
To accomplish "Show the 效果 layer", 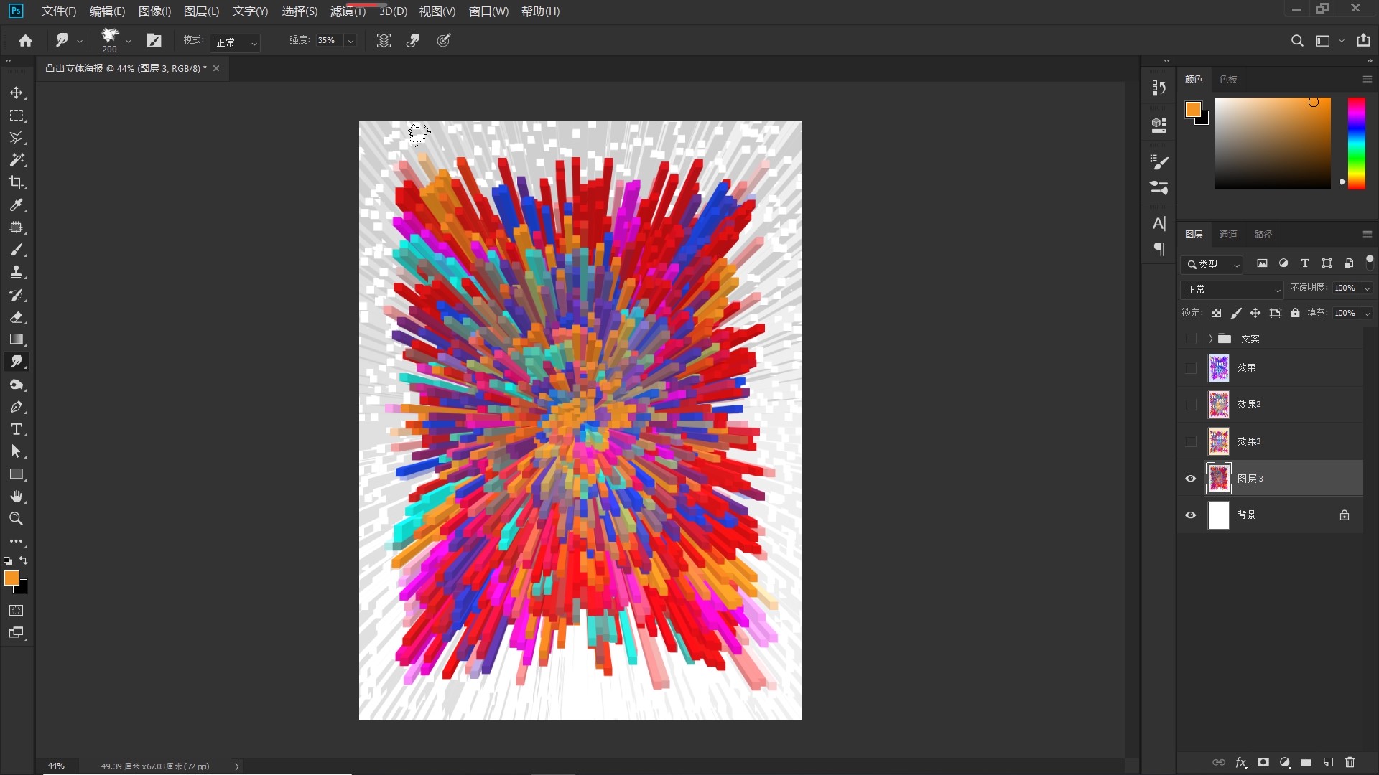I will pos(1190,368).
